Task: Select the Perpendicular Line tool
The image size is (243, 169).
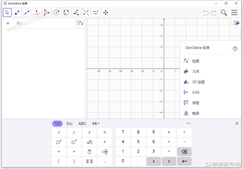Action: pyautogui.click(x=37, y=12)
